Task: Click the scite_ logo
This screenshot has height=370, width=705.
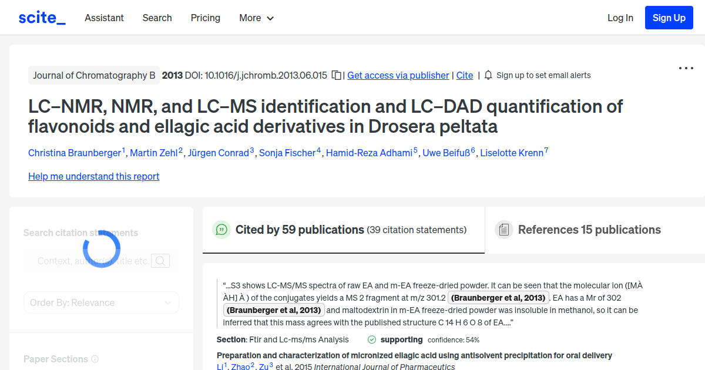Action: [41, 17]
